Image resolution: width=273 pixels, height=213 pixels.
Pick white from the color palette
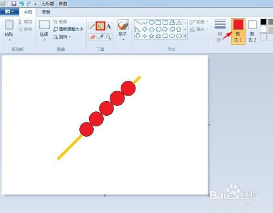[263, 29]
